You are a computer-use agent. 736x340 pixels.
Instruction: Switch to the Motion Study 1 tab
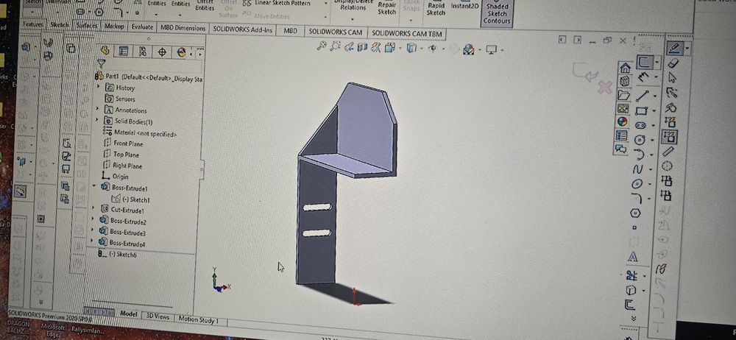click(x=198, y=320)
